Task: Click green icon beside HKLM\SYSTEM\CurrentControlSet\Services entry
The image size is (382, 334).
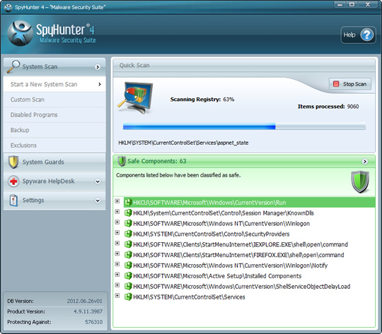Action: [x=128, y=297]
